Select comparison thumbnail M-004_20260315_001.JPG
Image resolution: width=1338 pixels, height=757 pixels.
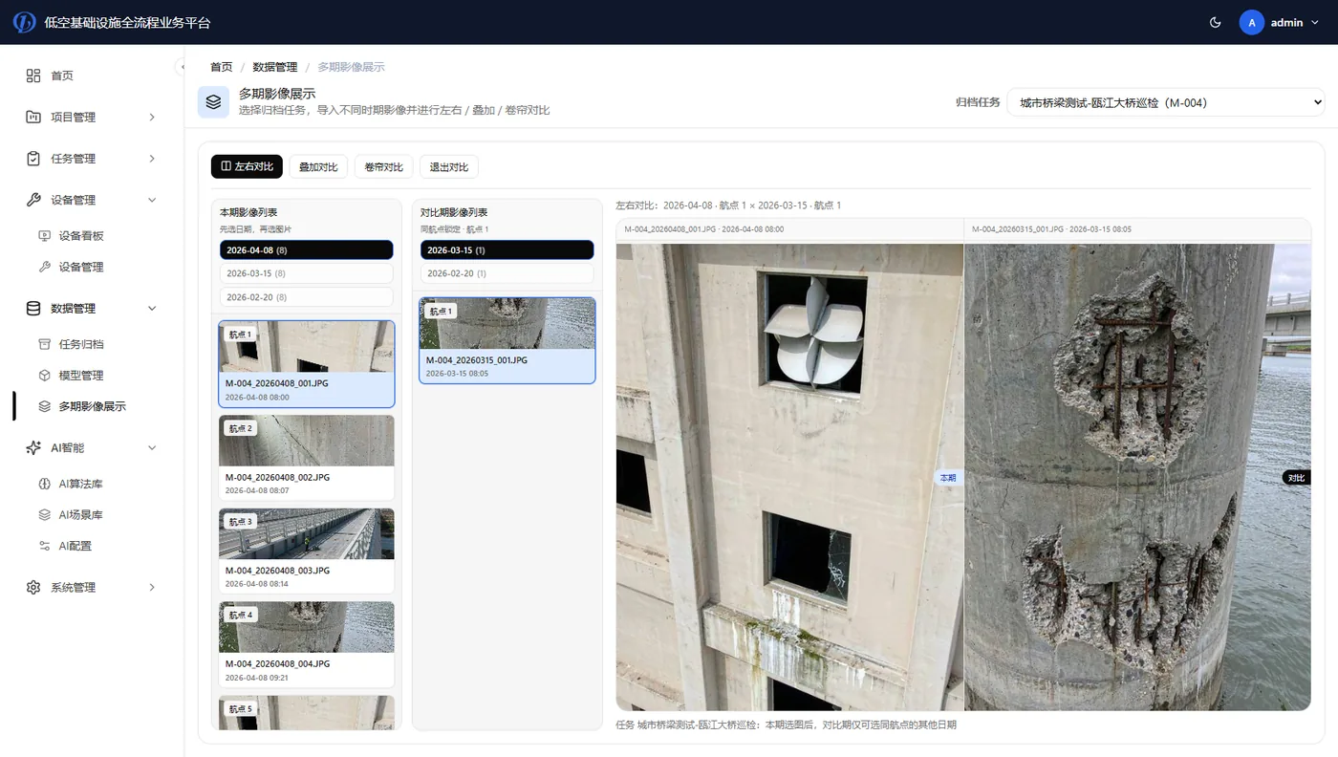507,340
